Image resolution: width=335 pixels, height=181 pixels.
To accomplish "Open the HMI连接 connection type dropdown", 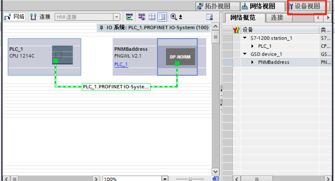I will pyautogui.click(x=117, y=17).
